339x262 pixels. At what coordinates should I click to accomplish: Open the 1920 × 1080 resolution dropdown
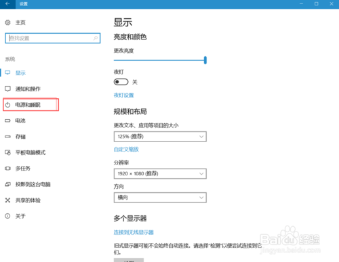[x=160, y=173]
